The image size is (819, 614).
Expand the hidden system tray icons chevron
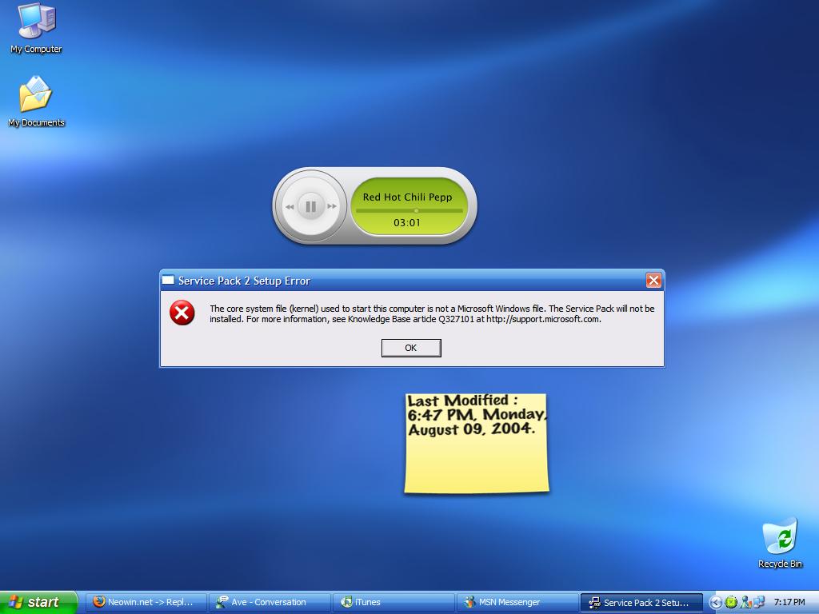click(x=716, y=602)
